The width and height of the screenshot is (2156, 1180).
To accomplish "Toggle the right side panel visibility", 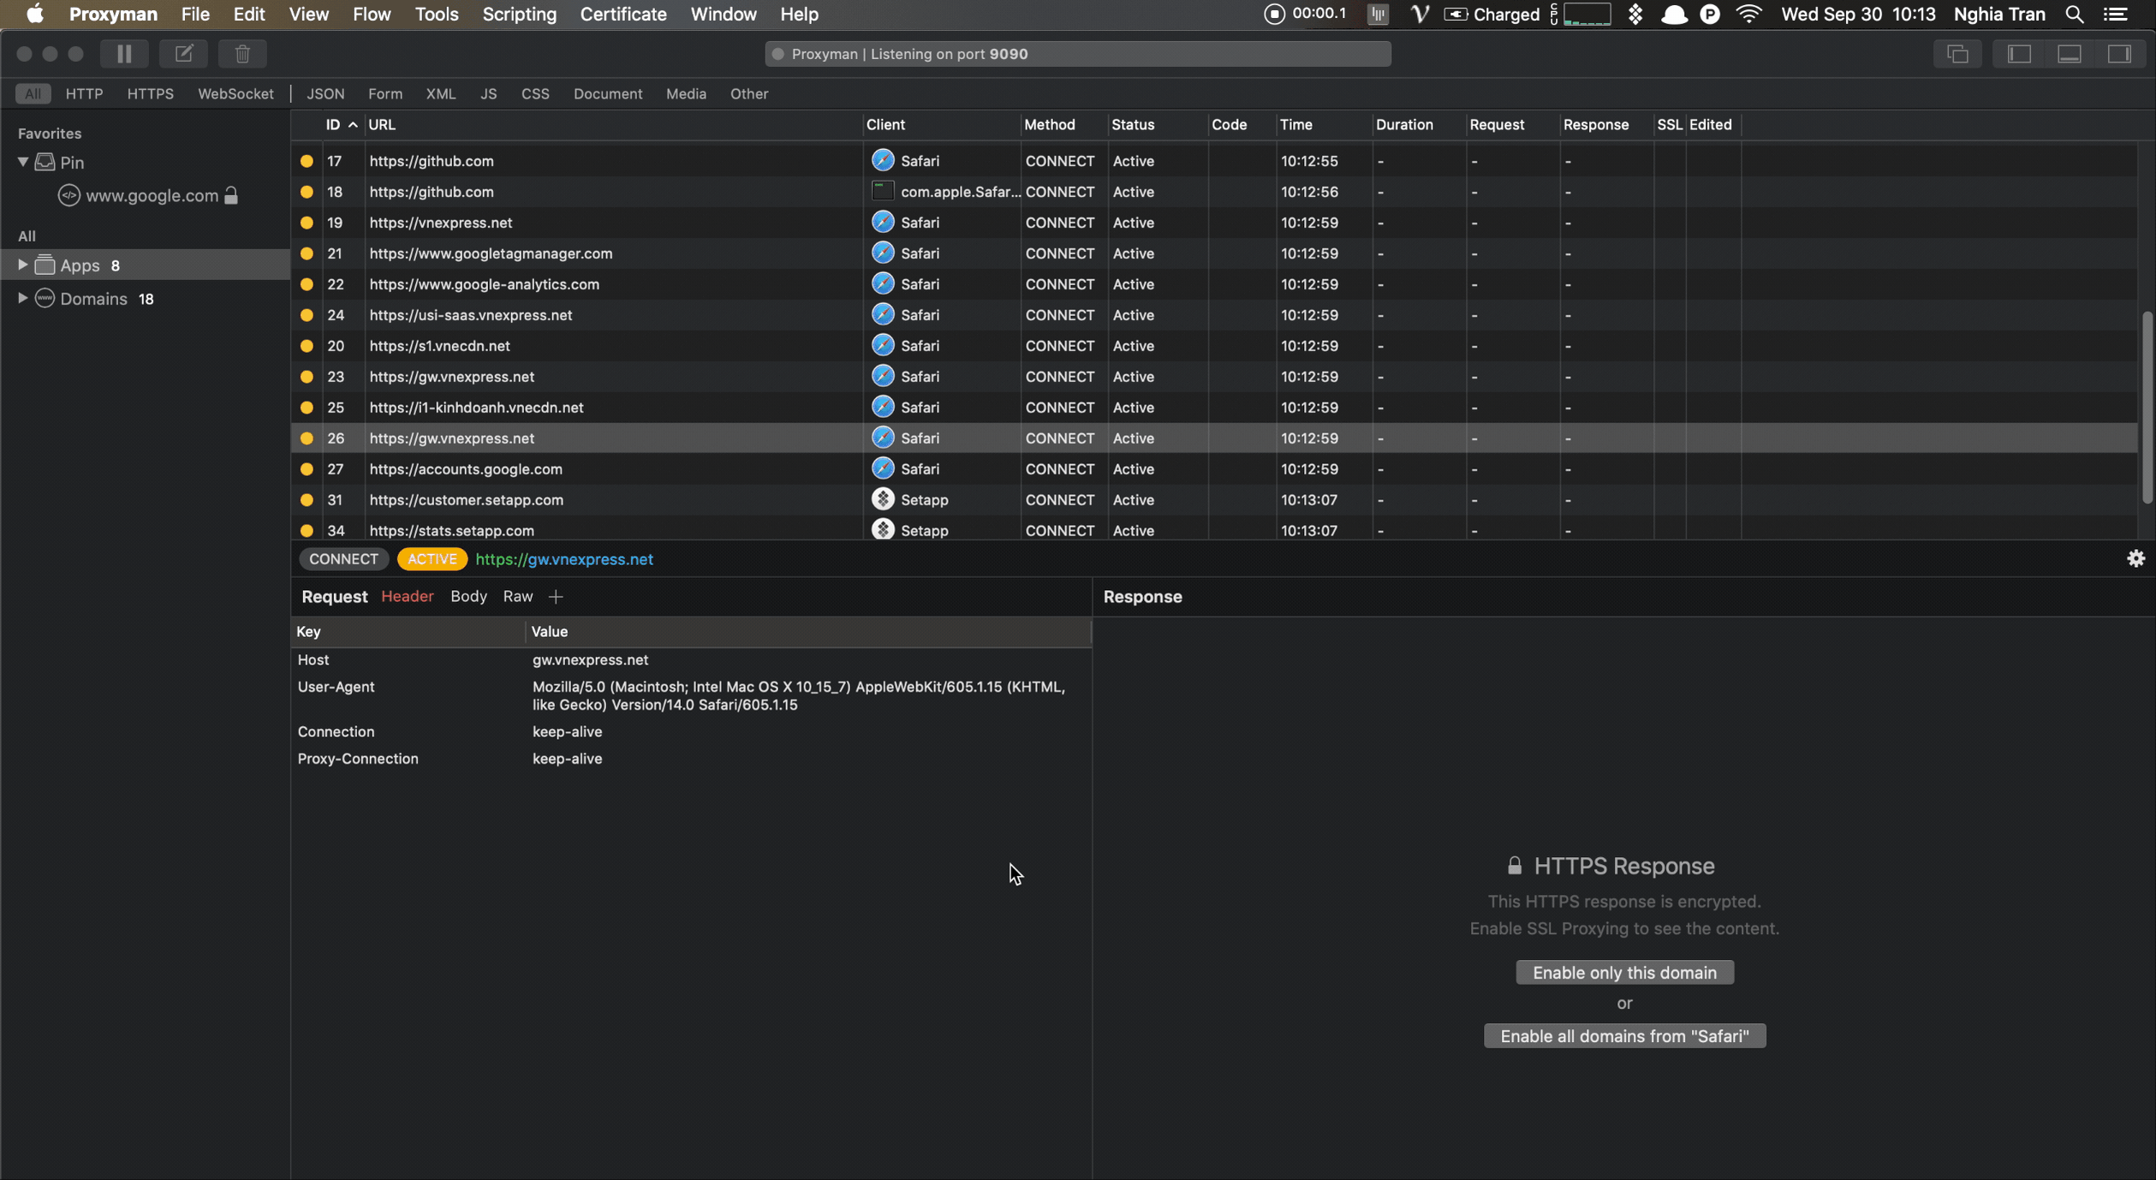I will pos(2119,54).
